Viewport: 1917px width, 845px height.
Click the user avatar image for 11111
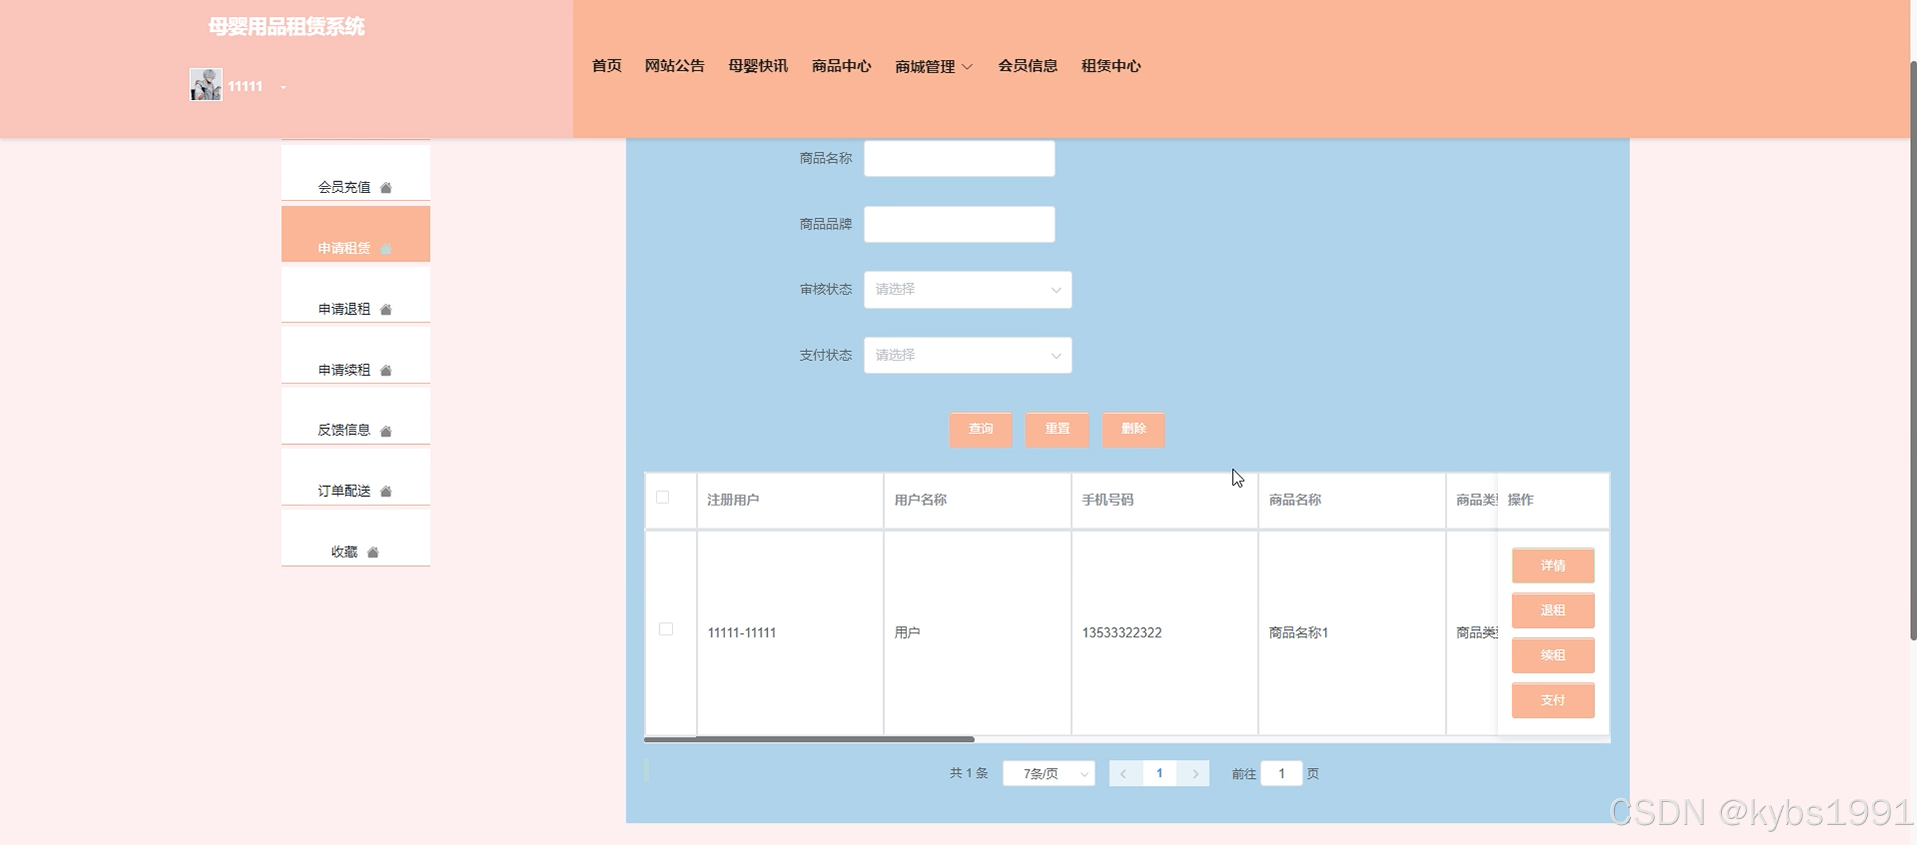point(205,85)
